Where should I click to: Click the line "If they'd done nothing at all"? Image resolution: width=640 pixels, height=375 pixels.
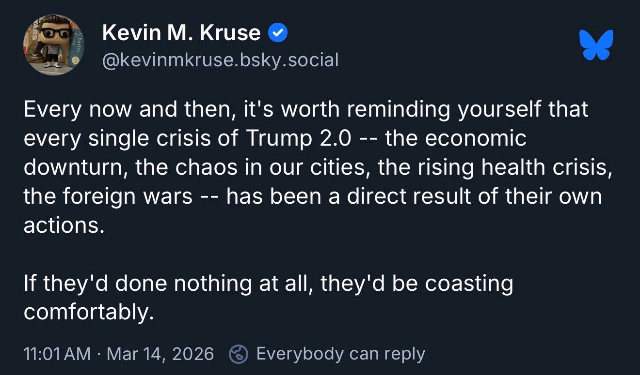(x=169, y=284)
